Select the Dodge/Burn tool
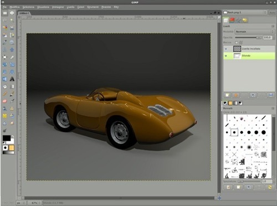The height and width of the screenshot is (206, 277). click(5, 131)
